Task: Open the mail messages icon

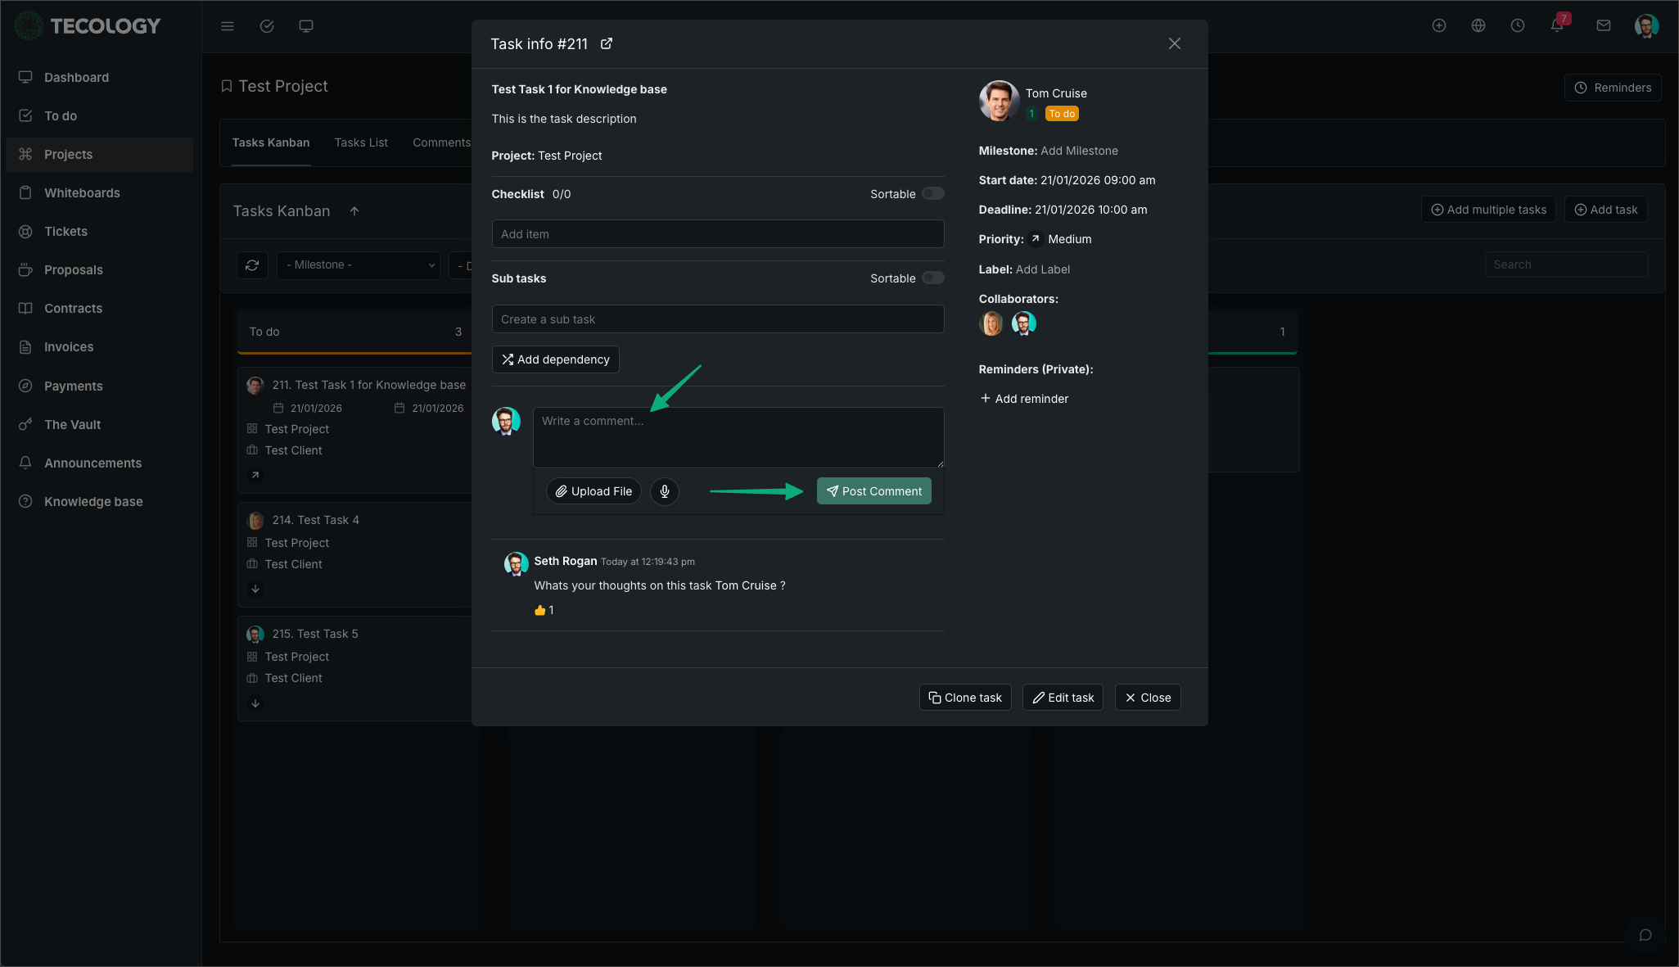Action: (1604, 26)
